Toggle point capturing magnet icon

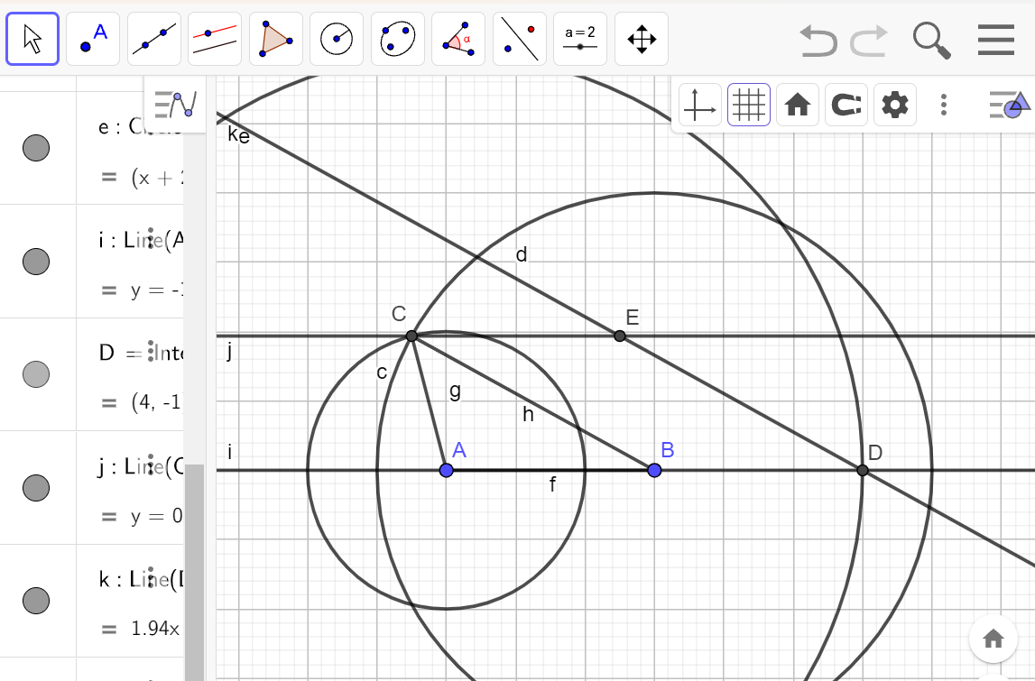pos(846,105)
